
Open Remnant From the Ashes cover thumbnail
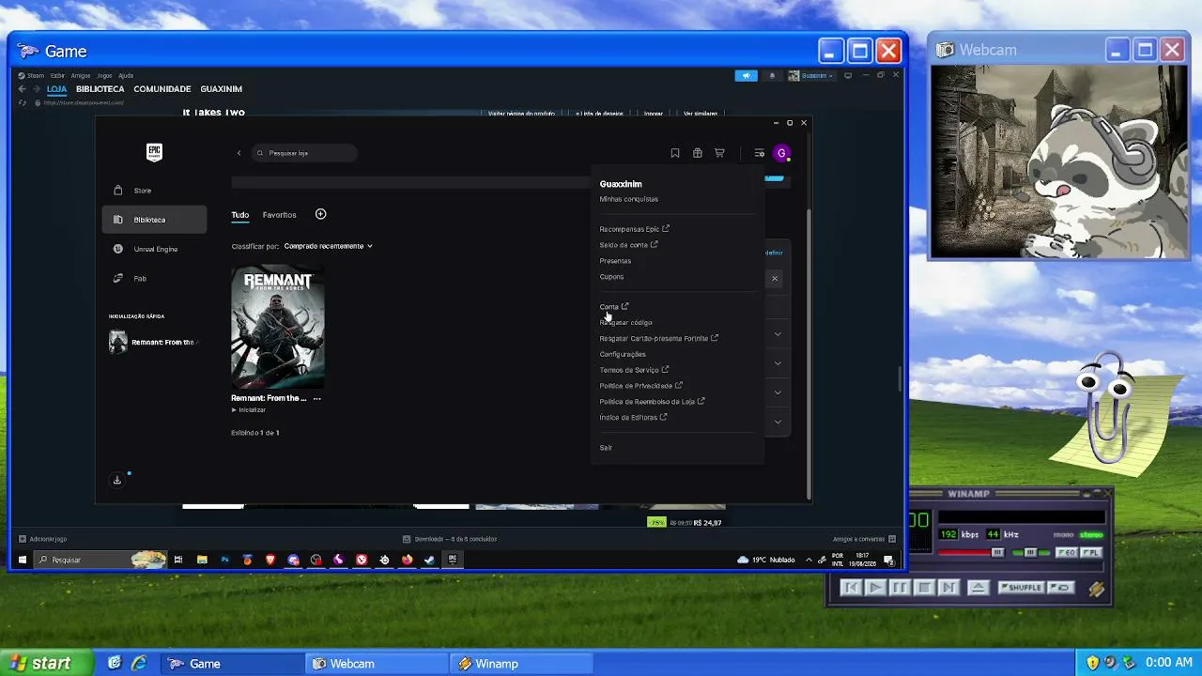[x=278, y=328]
